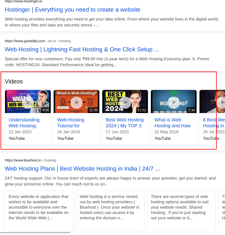Open 'What is Web Hosting and How' video title
This screenshot has height=235, width=225.
click(173, 123)
